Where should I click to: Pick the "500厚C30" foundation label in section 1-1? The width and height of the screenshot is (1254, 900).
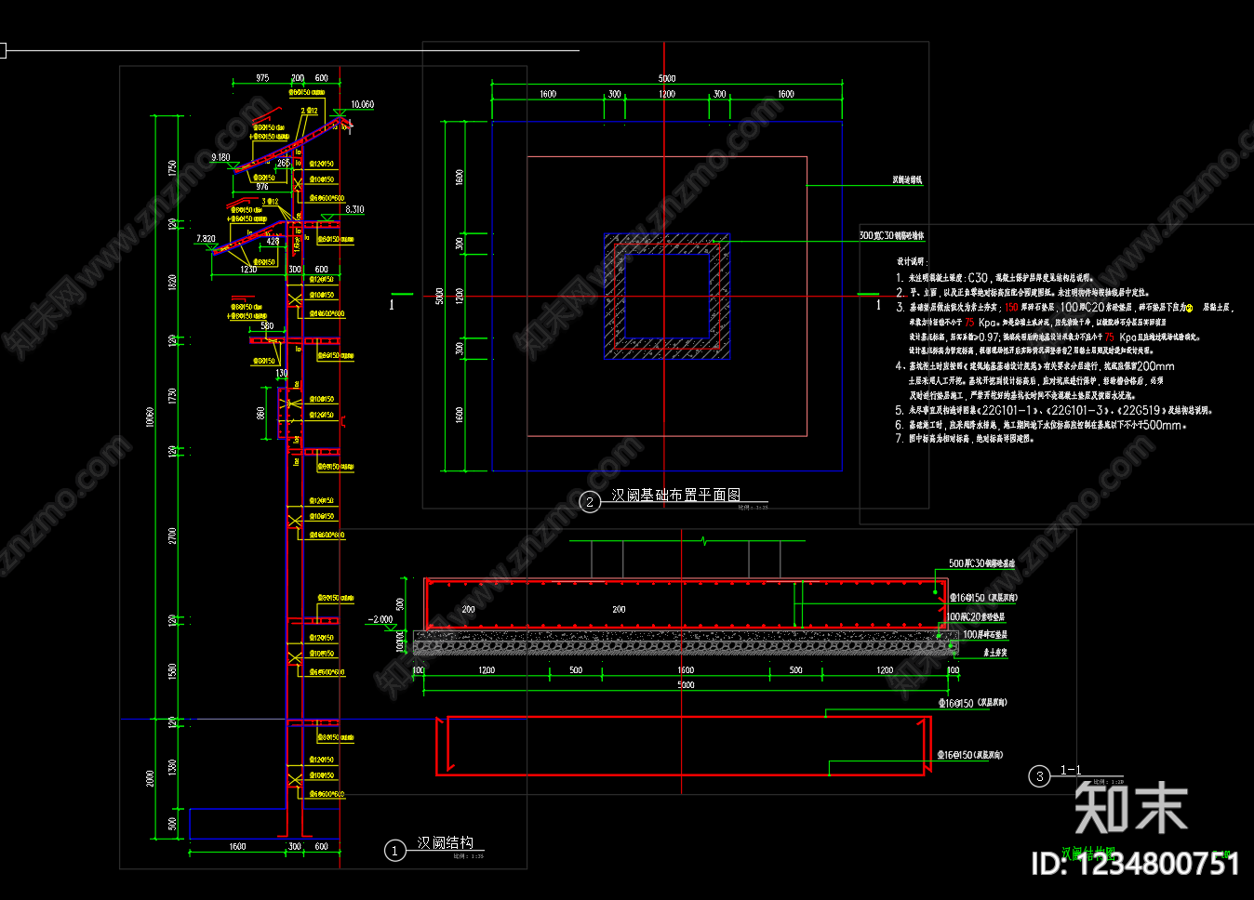pos(981,563)
